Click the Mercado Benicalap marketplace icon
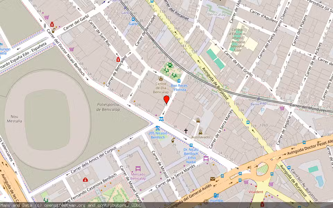 point(138,169)
